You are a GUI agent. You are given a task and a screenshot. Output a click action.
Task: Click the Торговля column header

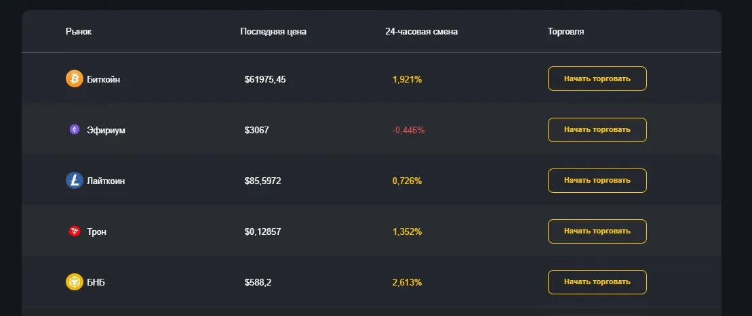tap(566, 32)
